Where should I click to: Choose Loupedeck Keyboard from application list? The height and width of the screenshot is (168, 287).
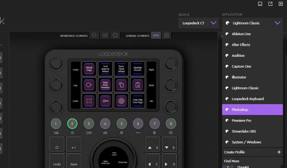coord(253,99)
